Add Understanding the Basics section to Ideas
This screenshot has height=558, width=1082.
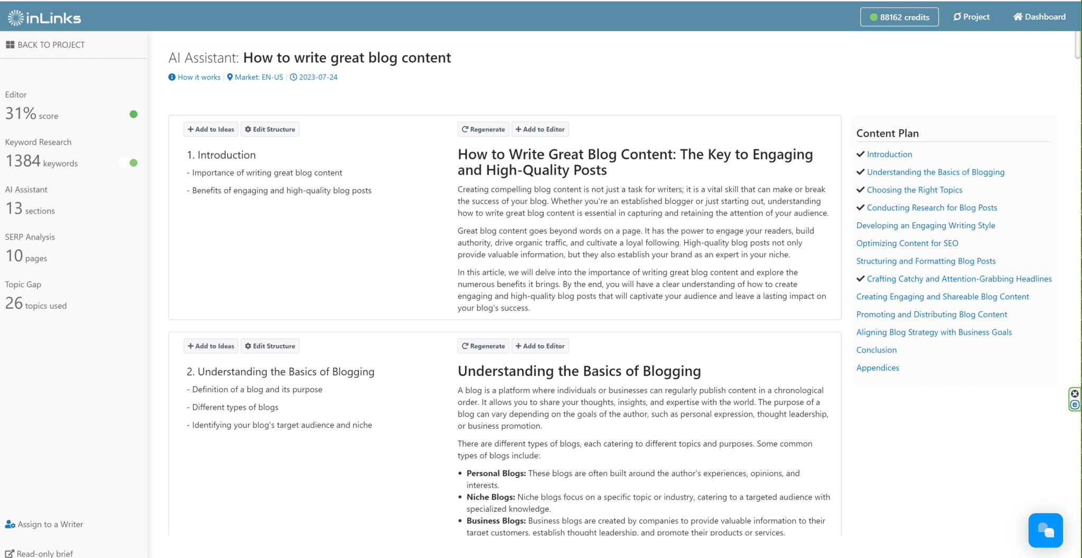pos(211,346)
